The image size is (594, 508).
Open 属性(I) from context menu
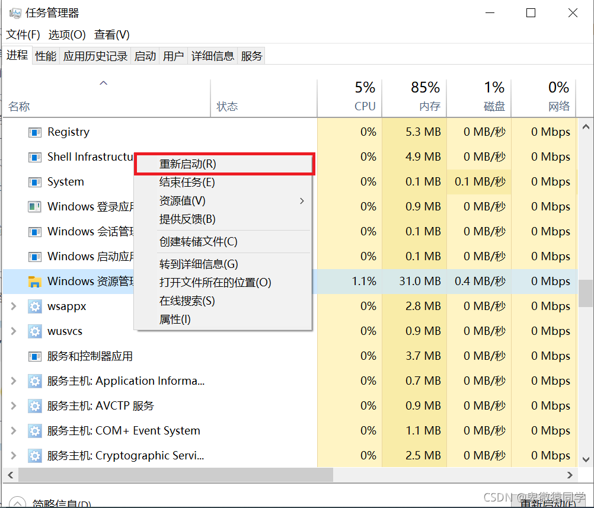223,320
